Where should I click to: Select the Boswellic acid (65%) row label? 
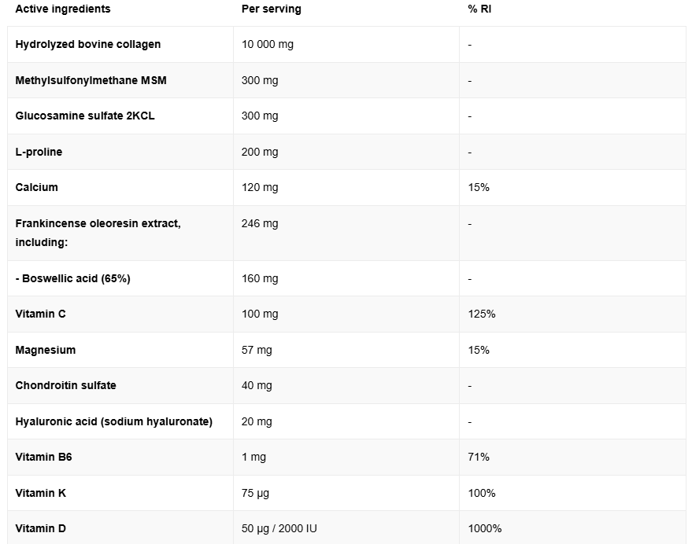coord(72,278)
